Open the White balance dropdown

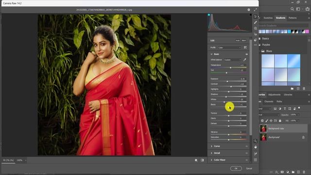pos(233,60)
